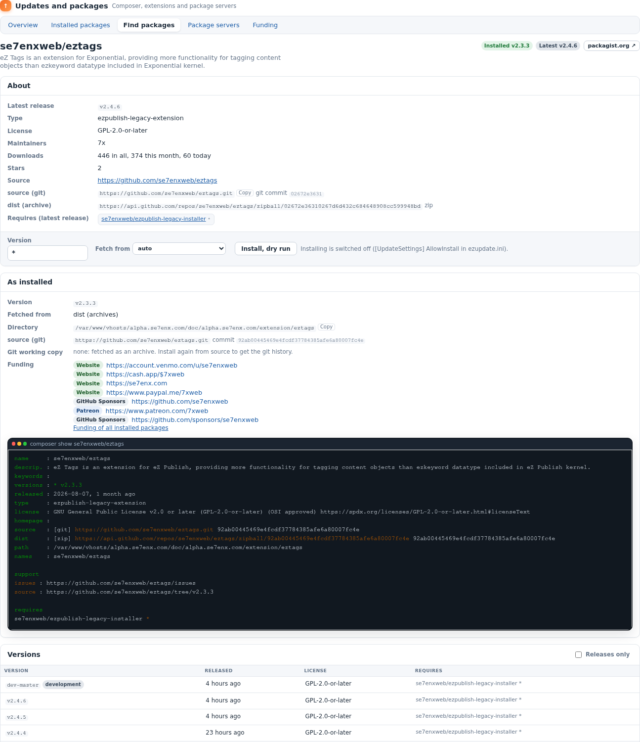
Task: Click the v2.4.6 Latest release value
Action: [110, 107]
